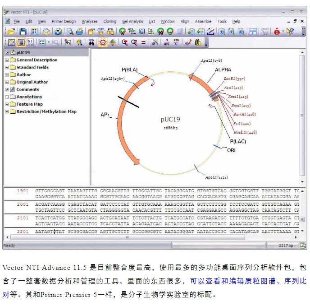Viewport: 310px width, 306px height.
Task: Click sequence pane scroll-down arrow
Action: tap(302, 231)
